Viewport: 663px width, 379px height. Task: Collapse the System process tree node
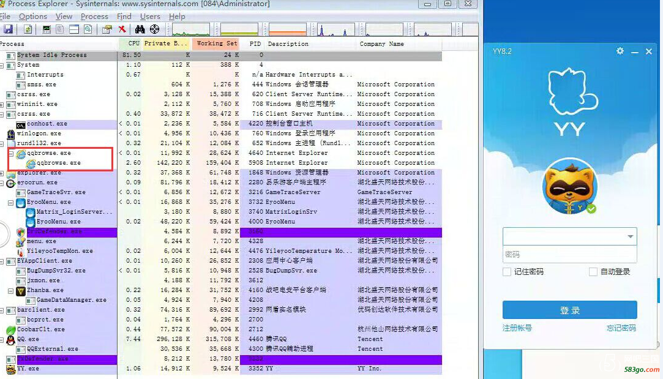(x=2, y=65)
